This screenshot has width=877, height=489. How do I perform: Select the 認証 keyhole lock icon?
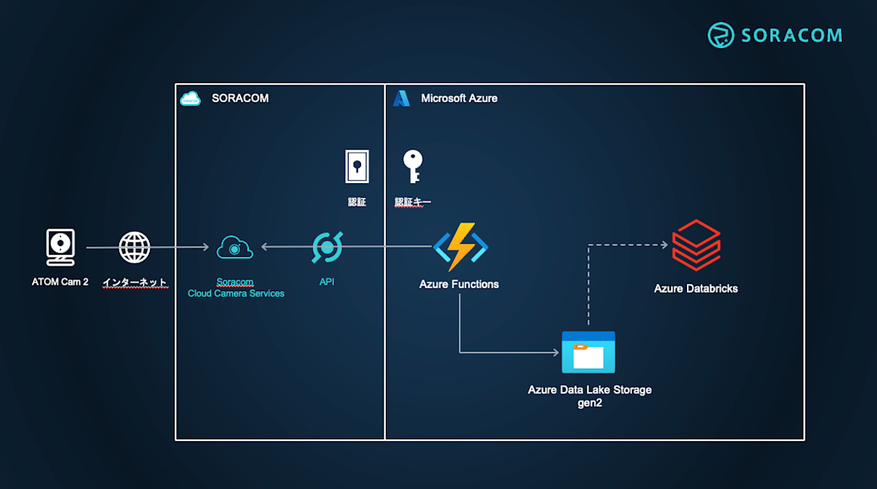(357, 166)
